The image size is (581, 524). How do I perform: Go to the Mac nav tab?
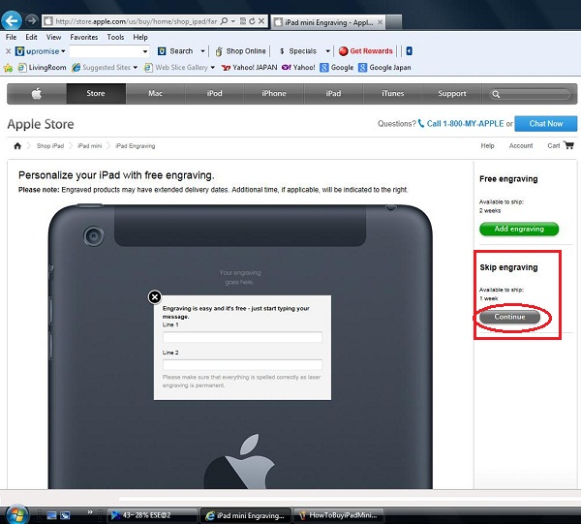tap(155, 93)
